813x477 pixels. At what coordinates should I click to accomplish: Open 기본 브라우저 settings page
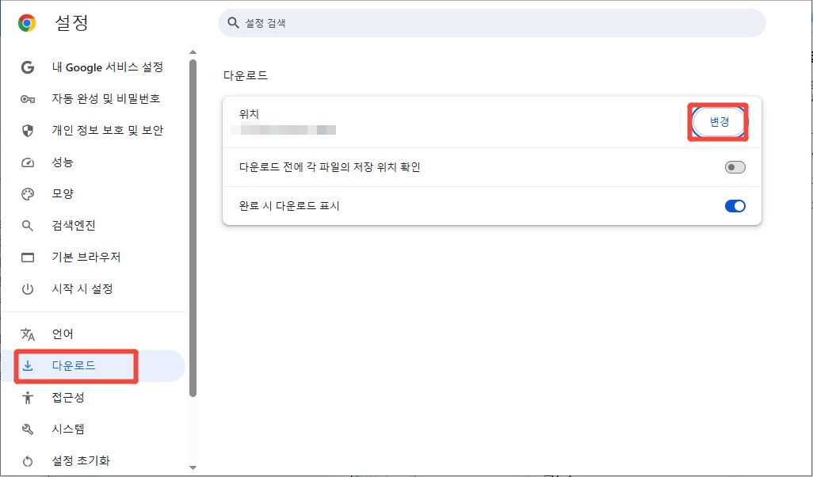click(x=86, y=258)
